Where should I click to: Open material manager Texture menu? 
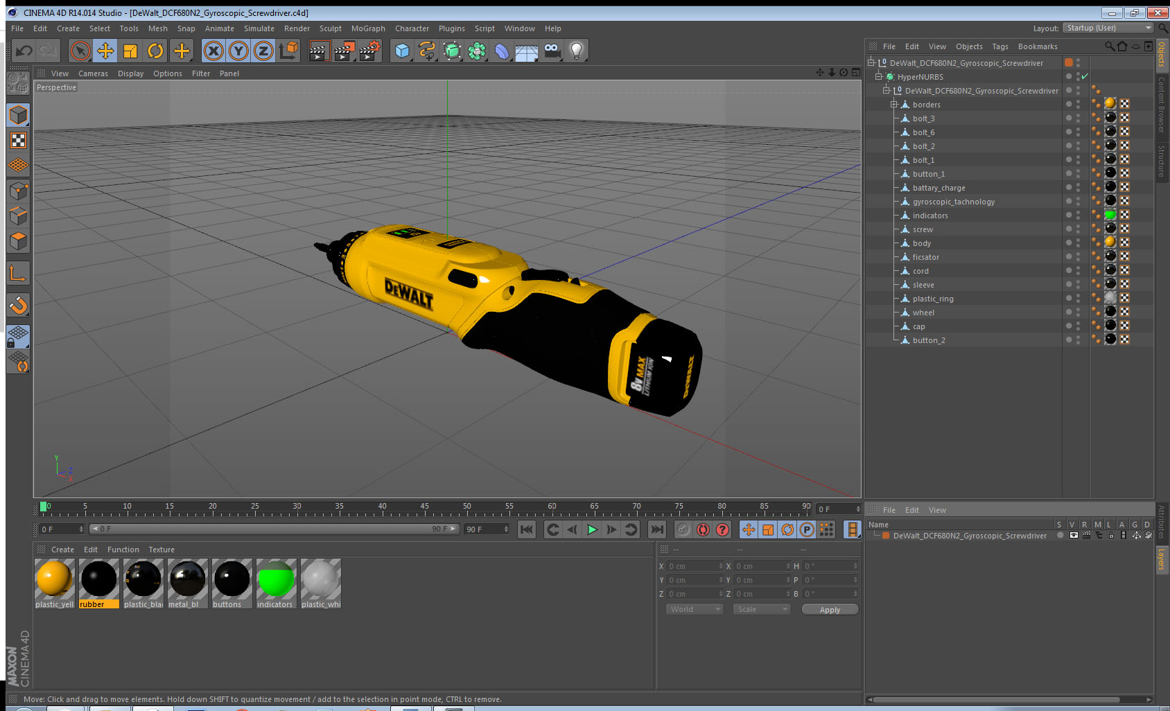(161, 550)
